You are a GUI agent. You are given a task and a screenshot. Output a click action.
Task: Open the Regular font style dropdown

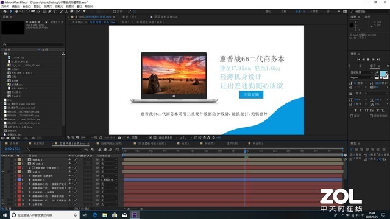pyautogui.click(x=361, y=77)
